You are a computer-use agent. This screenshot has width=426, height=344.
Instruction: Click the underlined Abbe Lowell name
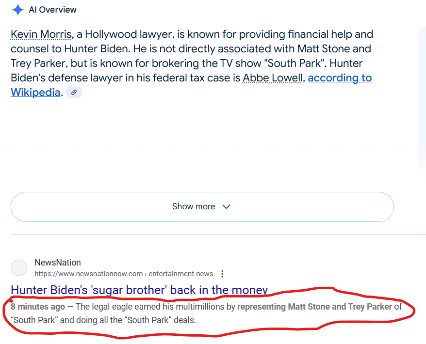272,78
